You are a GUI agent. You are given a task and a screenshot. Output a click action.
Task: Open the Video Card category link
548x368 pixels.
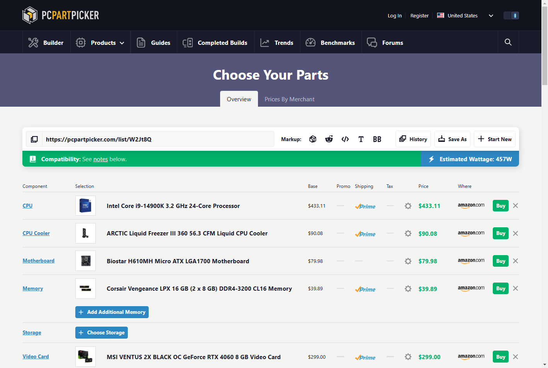(36, 356)
